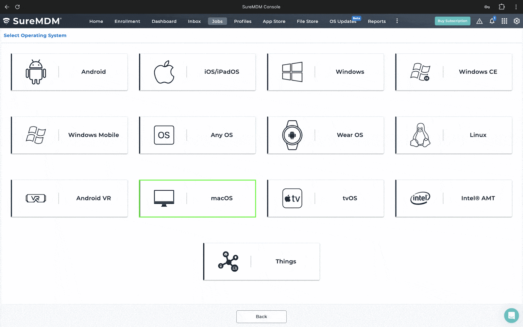Screen dimensions: 523x327
Task: Click the Linux penguin icon
Action: point(420,135)
